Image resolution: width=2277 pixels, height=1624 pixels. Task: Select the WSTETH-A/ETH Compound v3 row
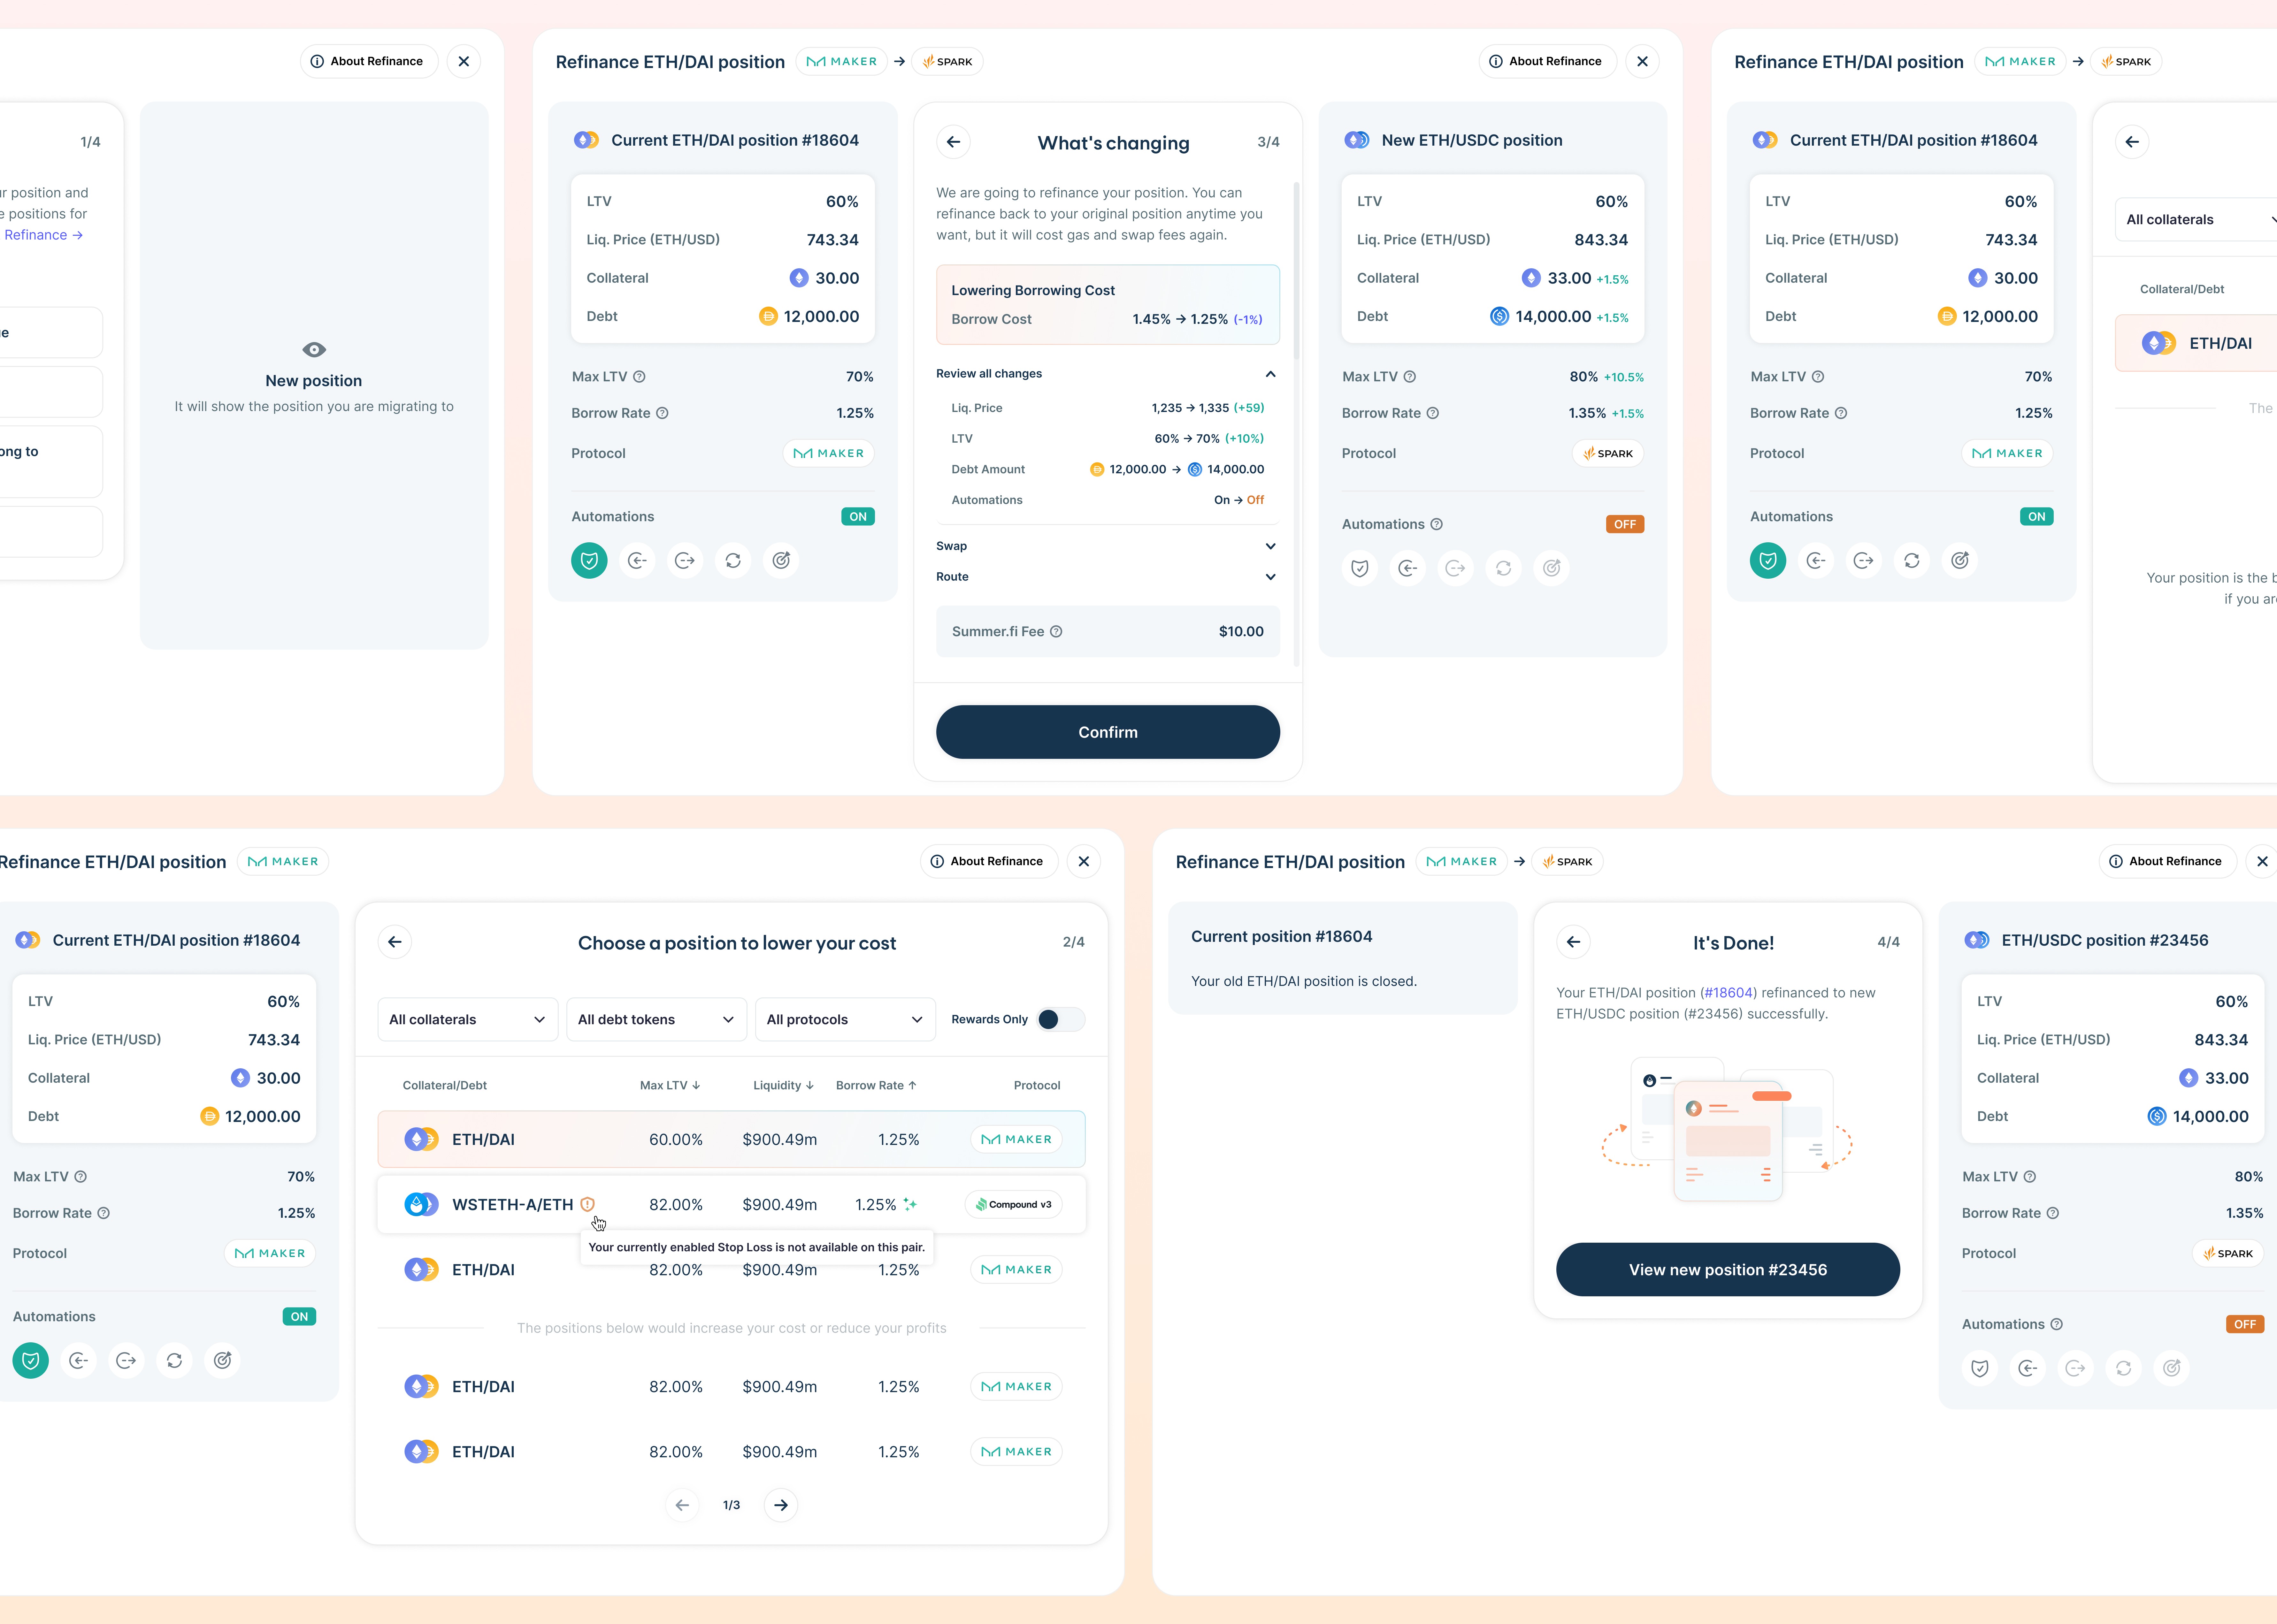[731, 1204]
